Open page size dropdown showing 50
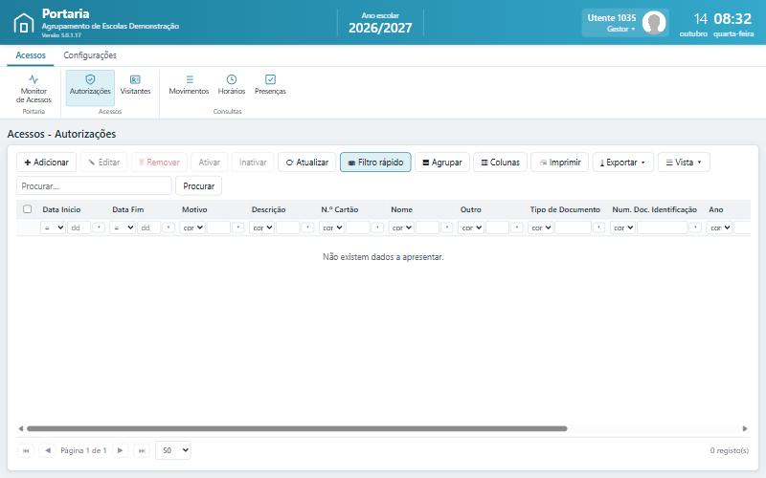The width and height of the screenshot is (766, 478). 173,450
